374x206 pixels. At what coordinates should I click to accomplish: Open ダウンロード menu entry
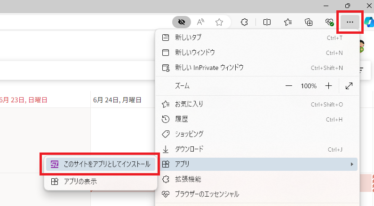point(257,149)
